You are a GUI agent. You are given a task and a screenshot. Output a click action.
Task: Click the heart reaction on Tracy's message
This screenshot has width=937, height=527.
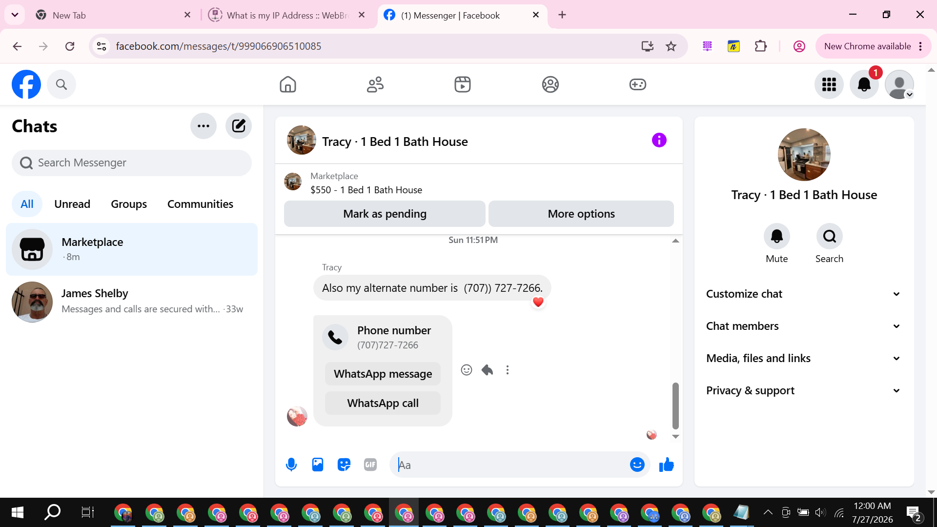pyautogui.click(x=538, y=302)
